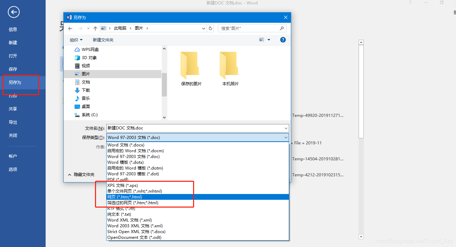Expand the address bar history dropdown
This screenshot has width=456, height=247.
point(204,29)
